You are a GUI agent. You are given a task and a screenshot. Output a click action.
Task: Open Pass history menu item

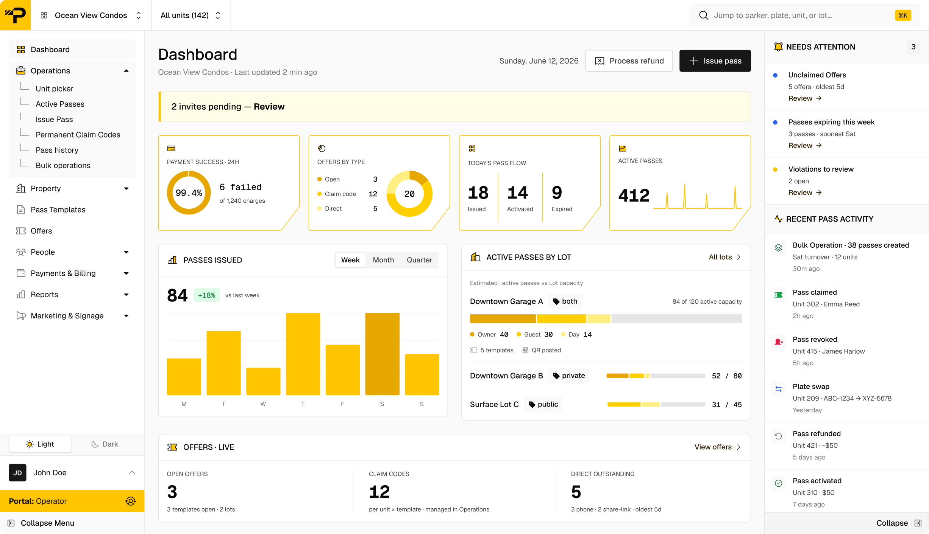[x=57, y=150]
